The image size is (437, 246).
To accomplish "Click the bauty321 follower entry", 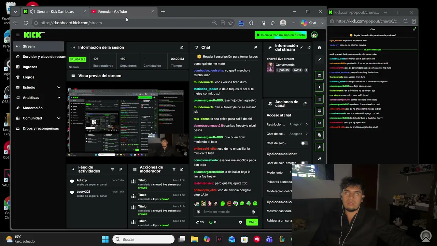I will [x=97, y=194].
